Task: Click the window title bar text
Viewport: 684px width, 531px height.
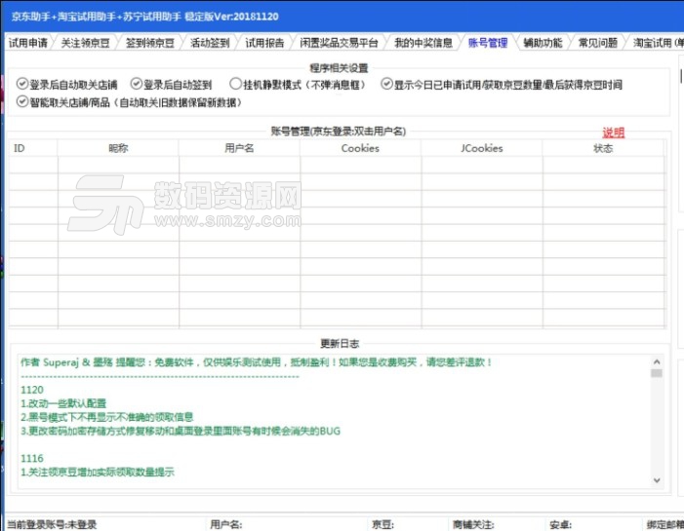Action: (144, 17)
